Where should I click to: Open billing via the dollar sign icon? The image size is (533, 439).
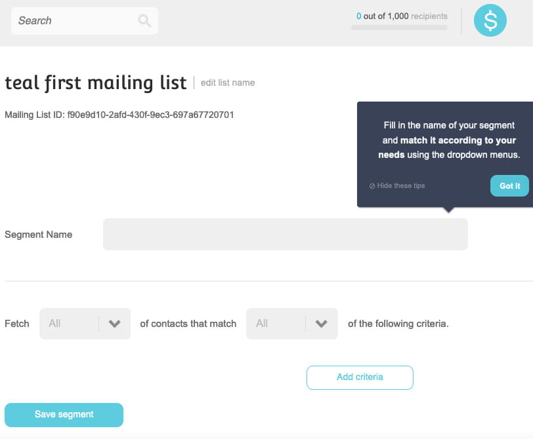(490, 21)
